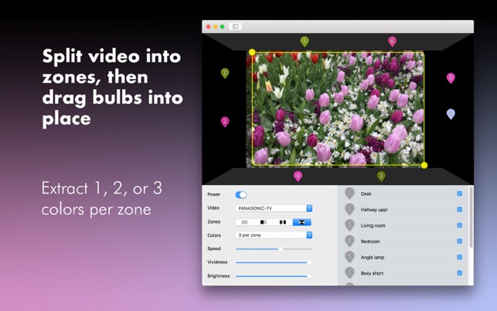Screen dimensions: 497x311
Task: Select the Living room row label
Action: pos(373,226)
